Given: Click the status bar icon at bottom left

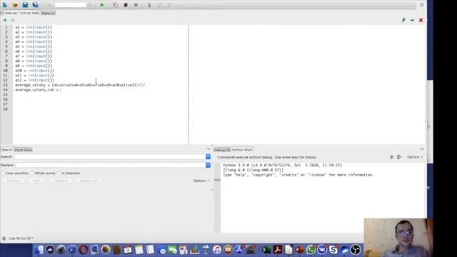Looking at the screenshot, I should 4,238.
